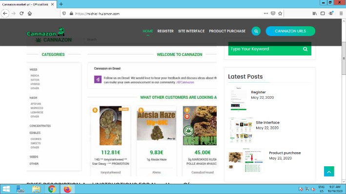
Task: Open Firefox account icon
Action: click(x=331, y=14)
